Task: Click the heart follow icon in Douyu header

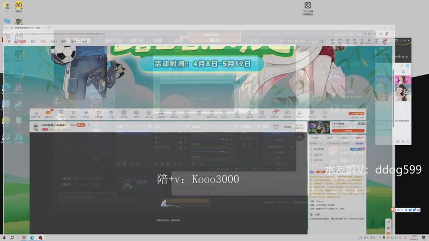Action: click(x=340, y=41)
